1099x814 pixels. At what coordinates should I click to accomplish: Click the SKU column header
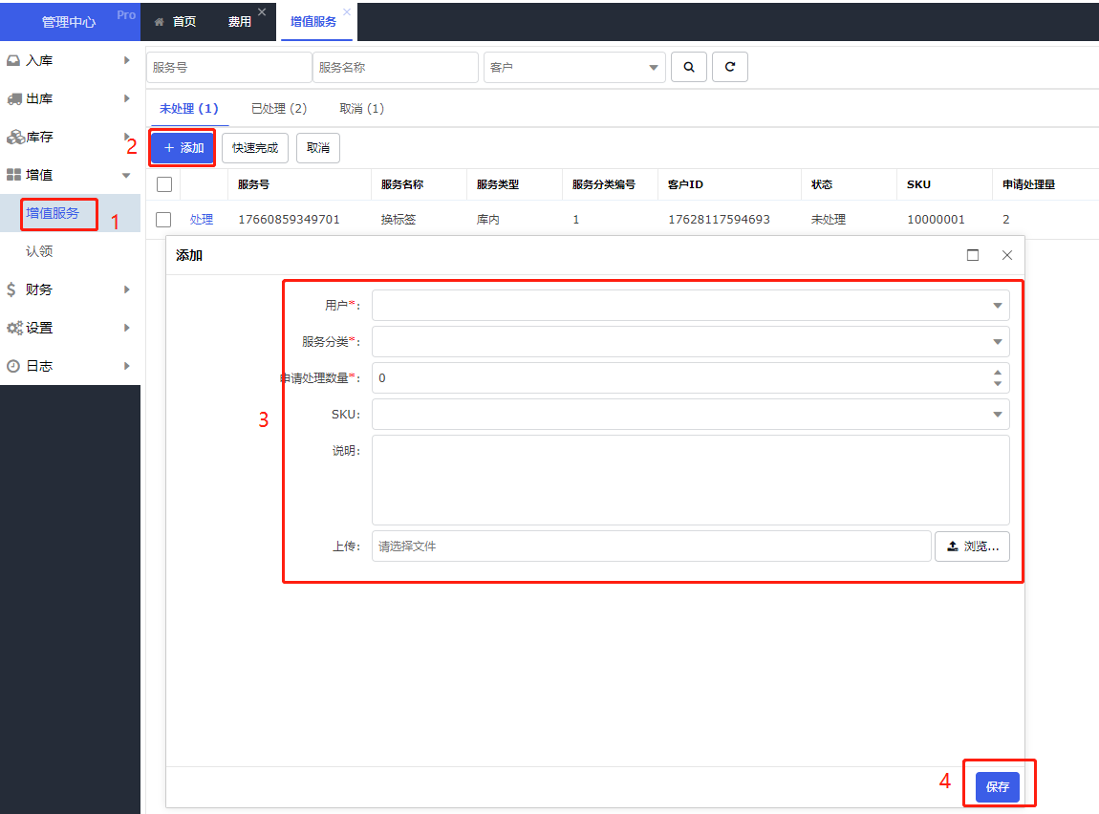[919, 184]
